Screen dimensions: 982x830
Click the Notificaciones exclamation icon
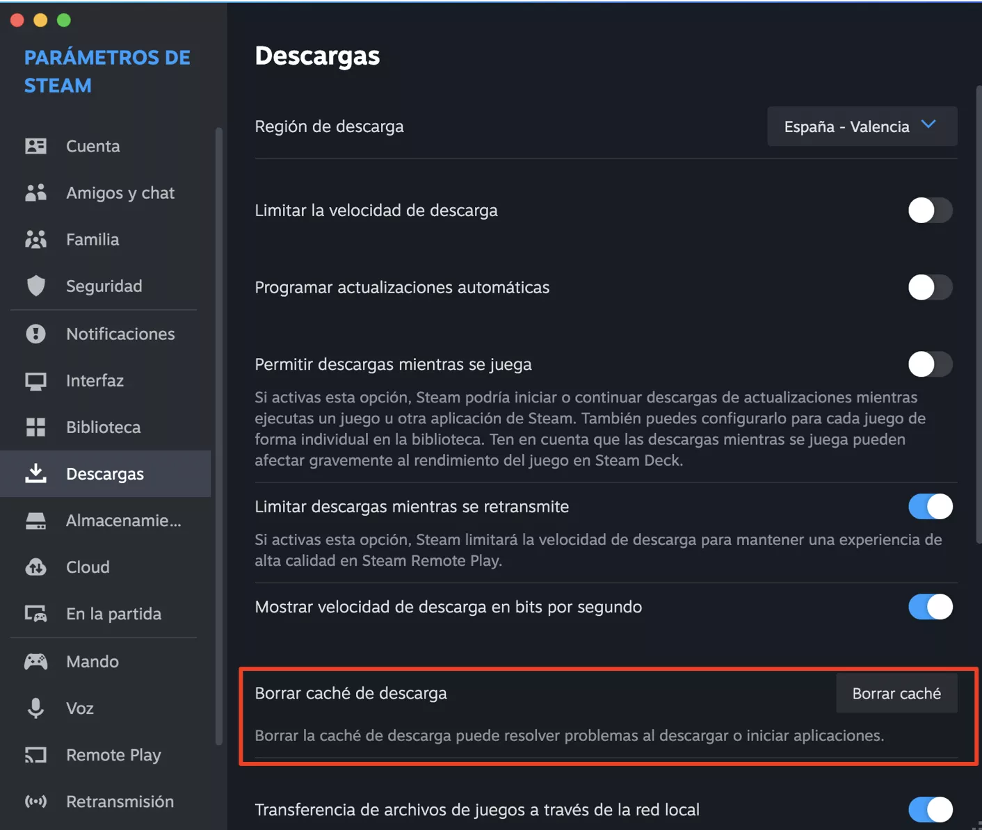coord(35,334)
